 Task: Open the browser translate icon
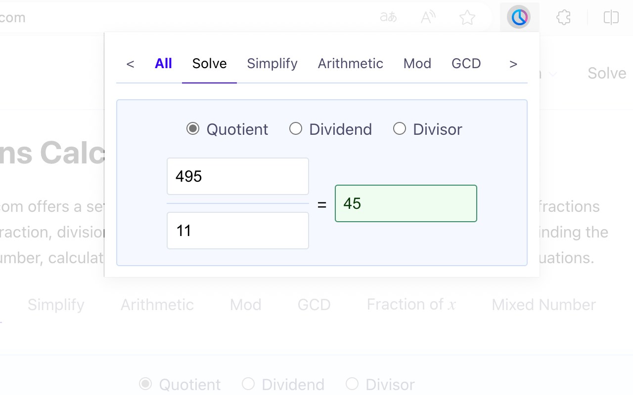388,18
